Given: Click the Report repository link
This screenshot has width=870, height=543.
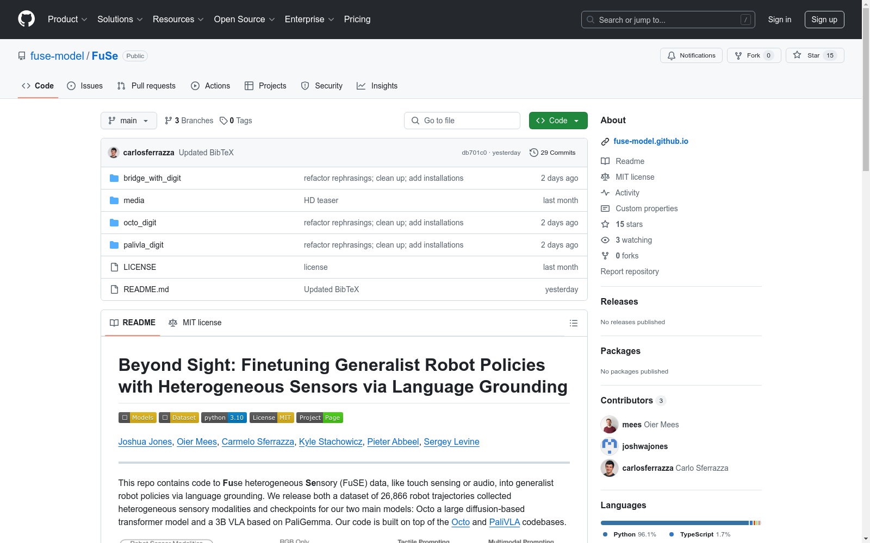Looking at the screenshot, I should click(x=630, y=271).
